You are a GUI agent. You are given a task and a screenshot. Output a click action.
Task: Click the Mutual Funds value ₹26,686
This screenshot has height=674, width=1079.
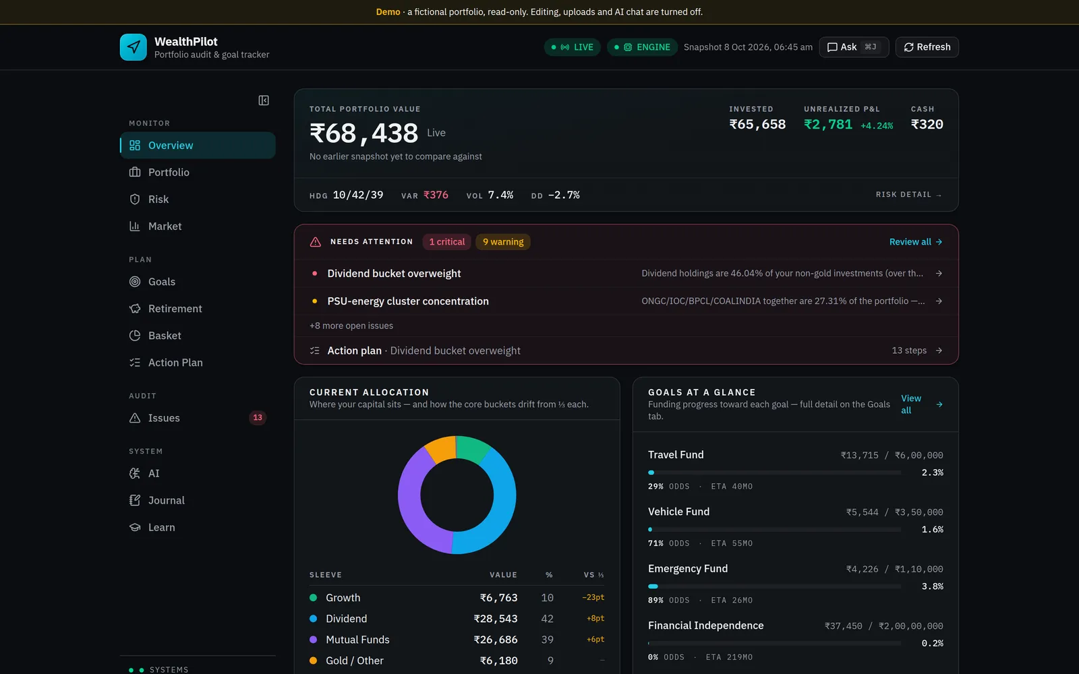pos(496,640)
